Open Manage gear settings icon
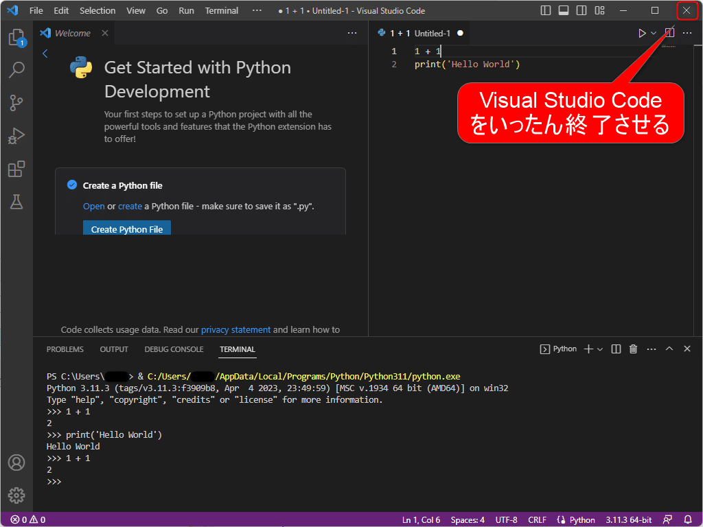 (16, 495)
